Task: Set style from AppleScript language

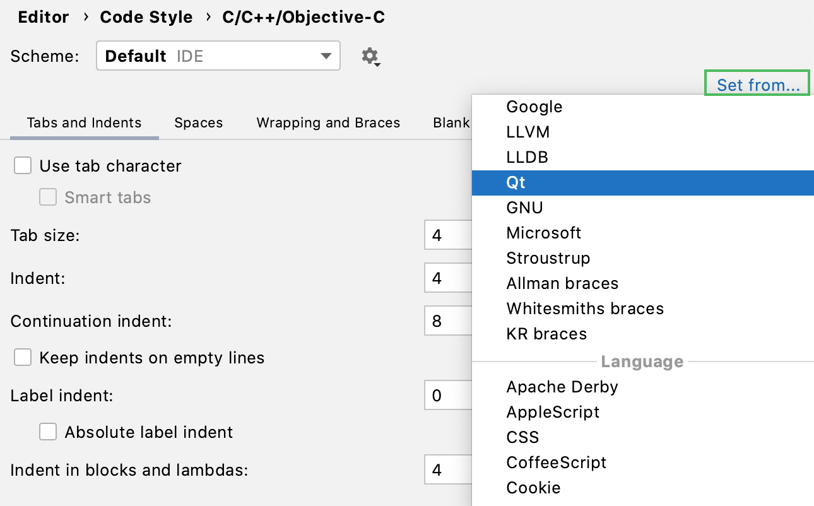Action: tap(643, 412)
